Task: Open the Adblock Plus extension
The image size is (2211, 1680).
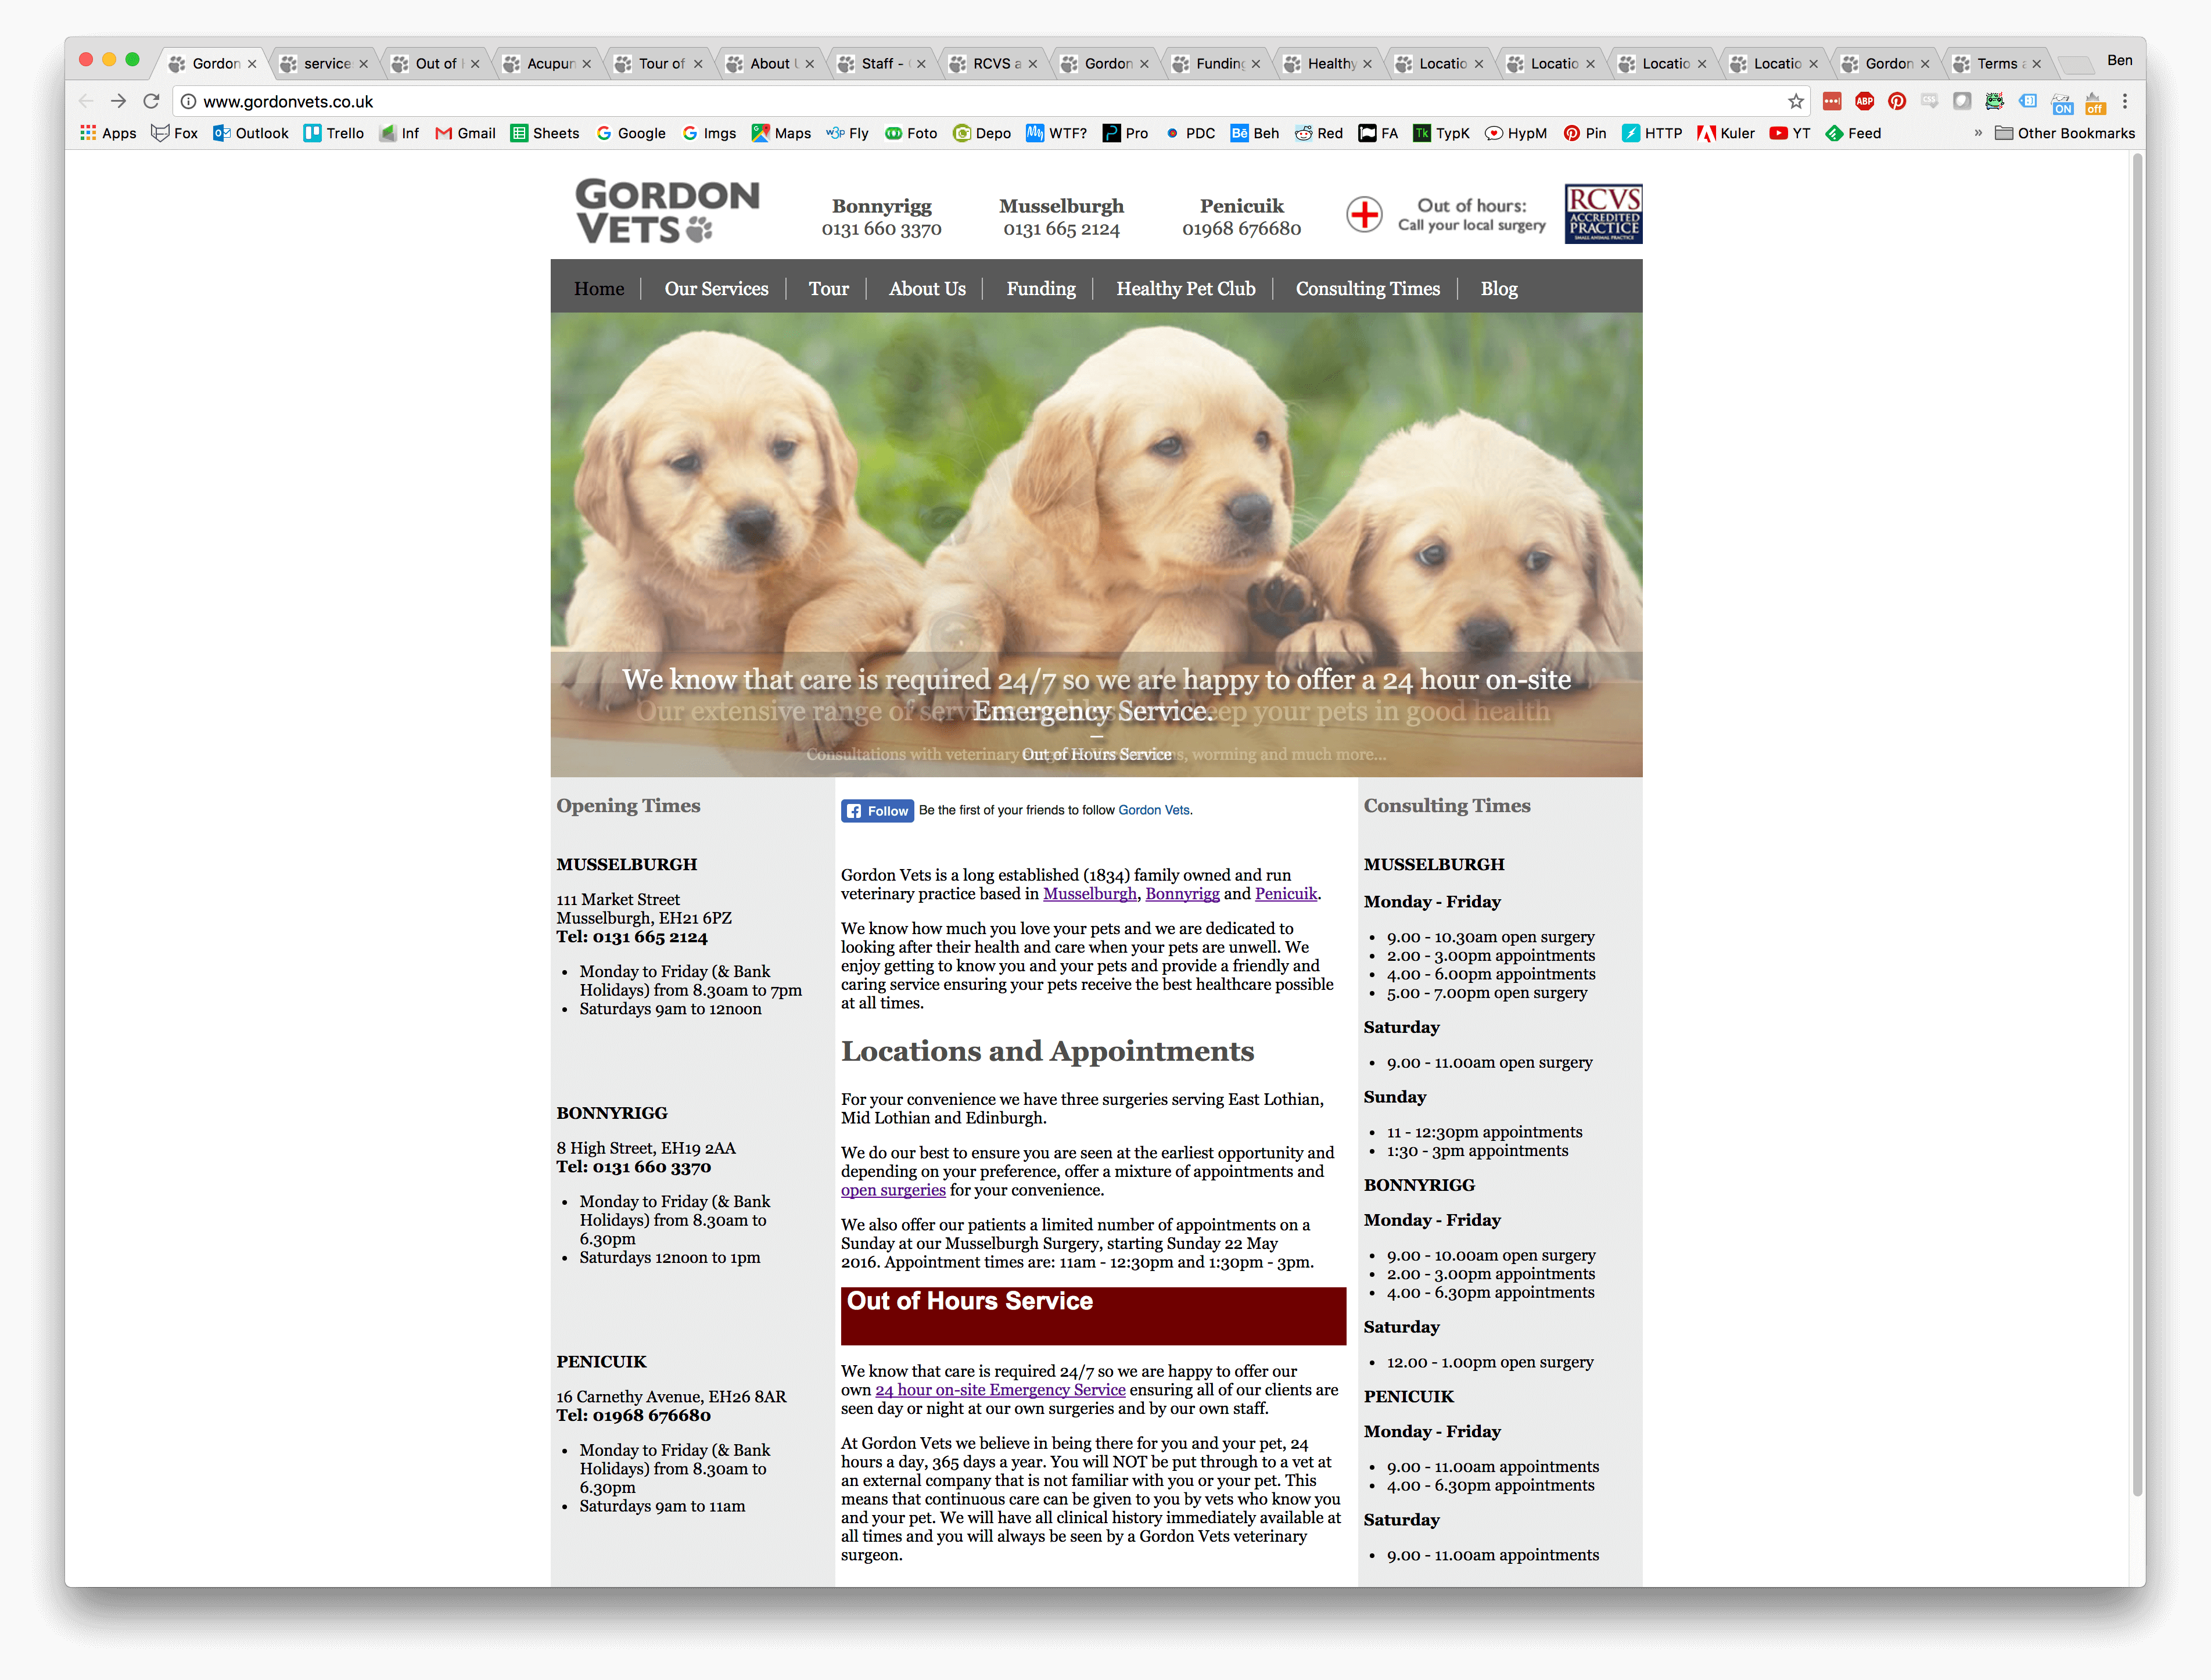Action: point(1864,101)
